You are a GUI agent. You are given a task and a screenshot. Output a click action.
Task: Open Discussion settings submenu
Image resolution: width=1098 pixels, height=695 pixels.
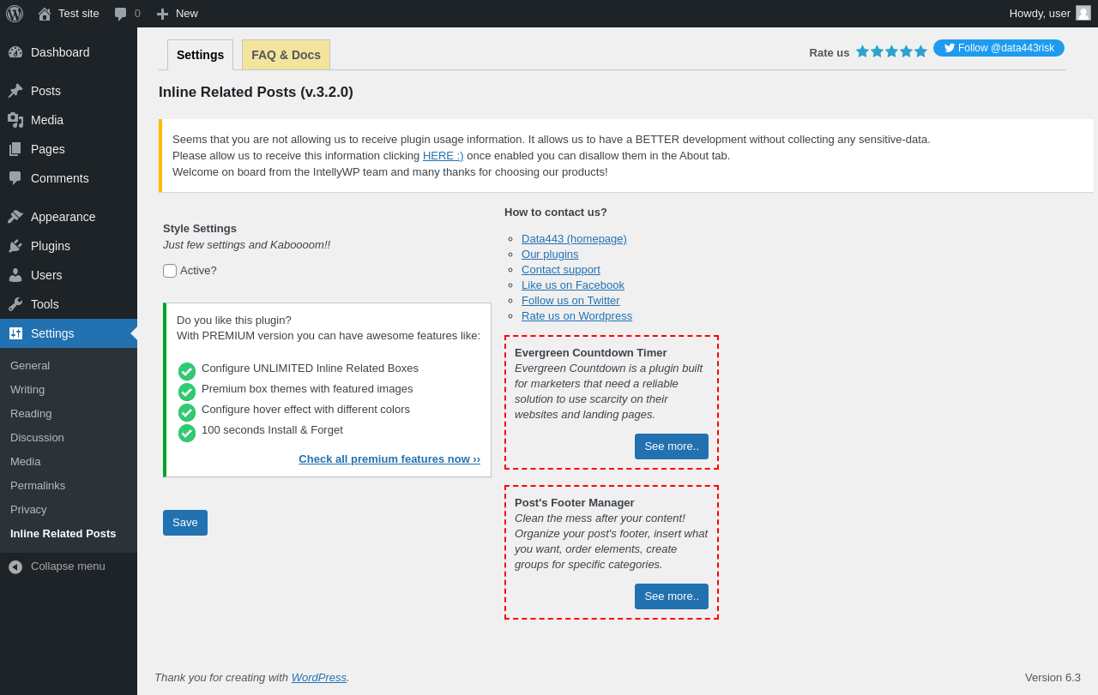pos(37,438)
